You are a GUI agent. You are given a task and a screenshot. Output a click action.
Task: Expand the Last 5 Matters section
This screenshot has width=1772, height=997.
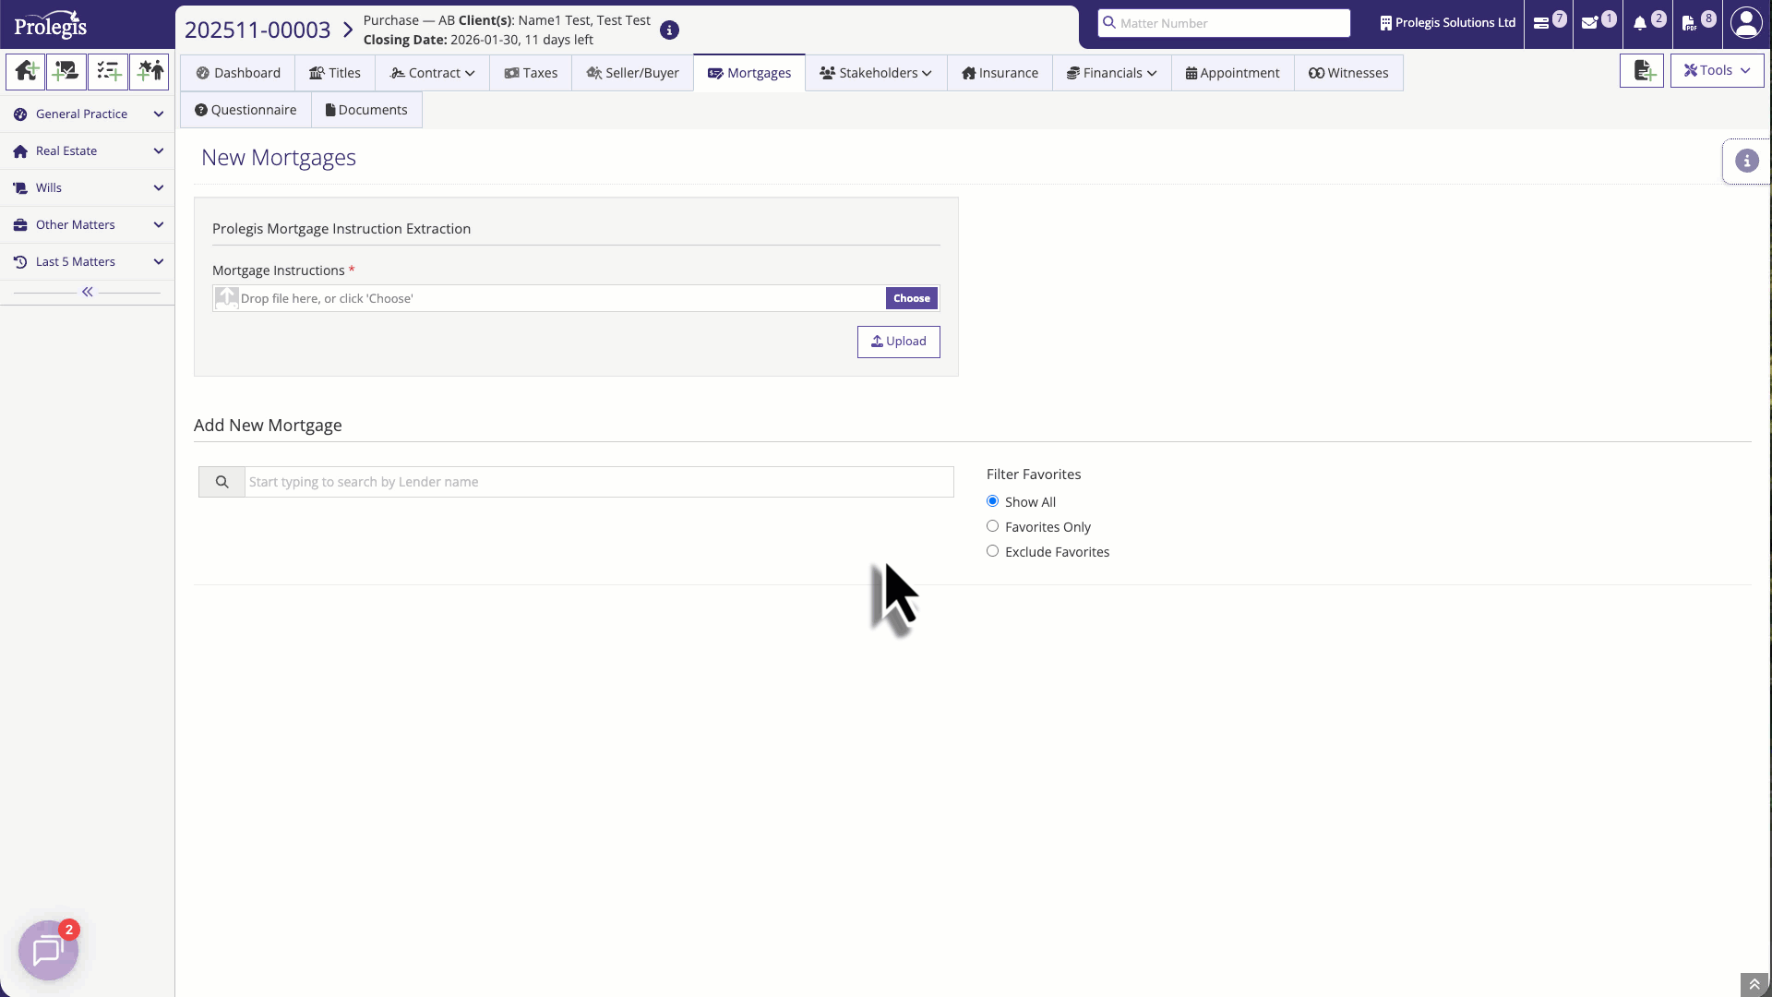88,261
